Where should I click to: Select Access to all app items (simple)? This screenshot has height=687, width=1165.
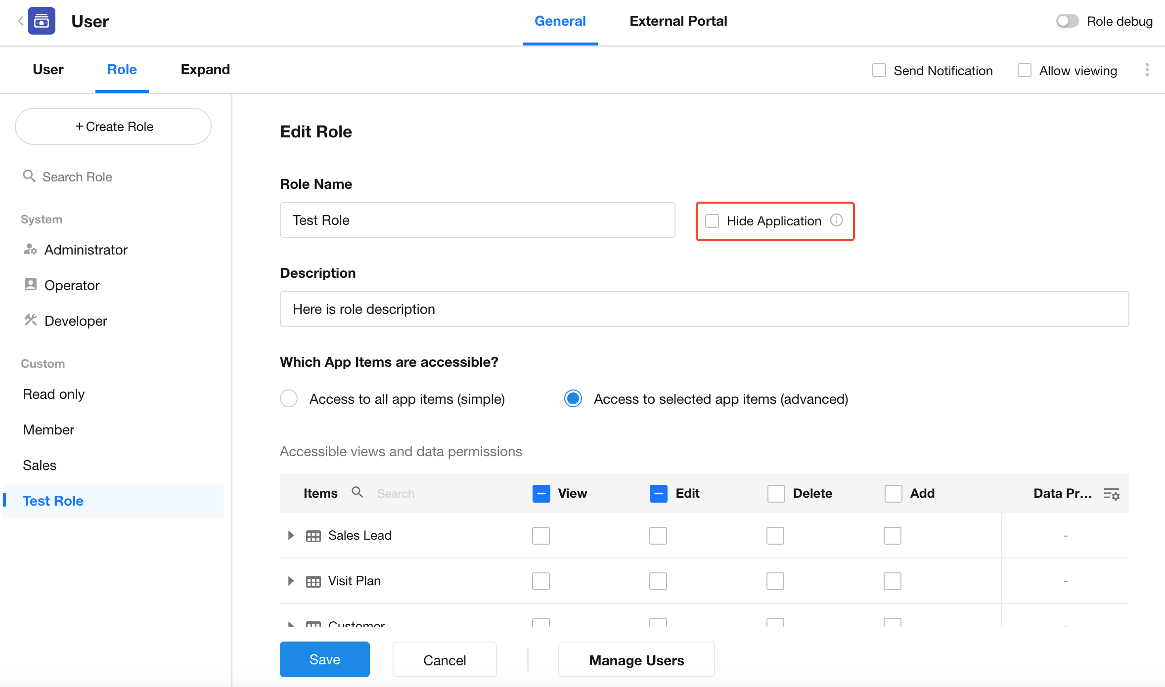[x=289, y=399]
